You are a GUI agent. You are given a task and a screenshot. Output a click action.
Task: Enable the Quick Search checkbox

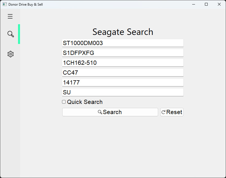(64, 102)
